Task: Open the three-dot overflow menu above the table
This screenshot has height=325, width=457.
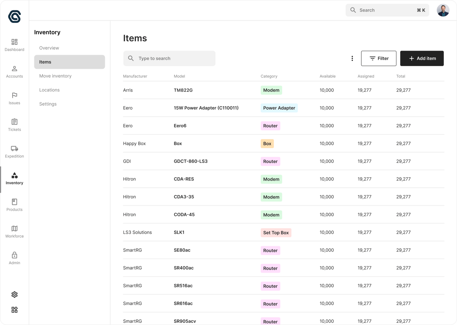Action: point(352,58)
